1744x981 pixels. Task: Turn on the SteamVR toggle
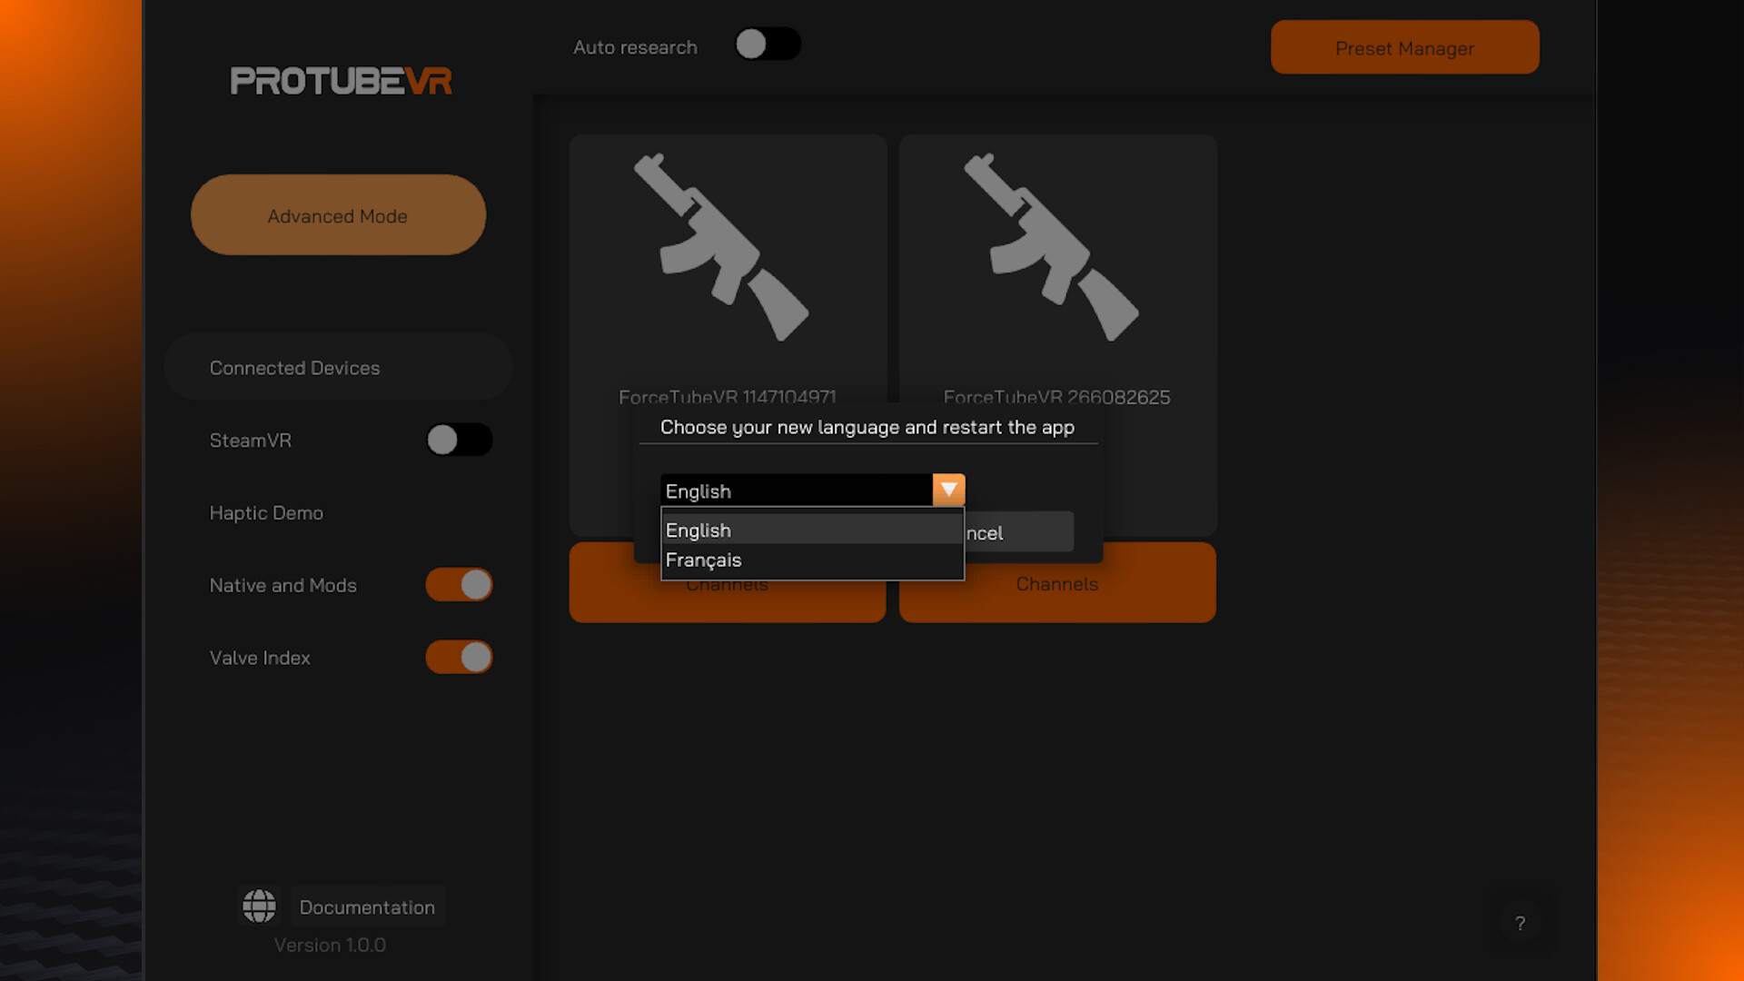(x=459, y=440)
